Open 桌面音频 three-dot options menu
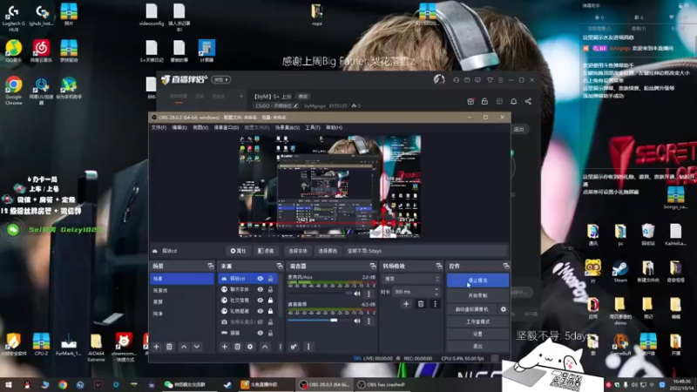The image size is (697, 392). point(369,321)
